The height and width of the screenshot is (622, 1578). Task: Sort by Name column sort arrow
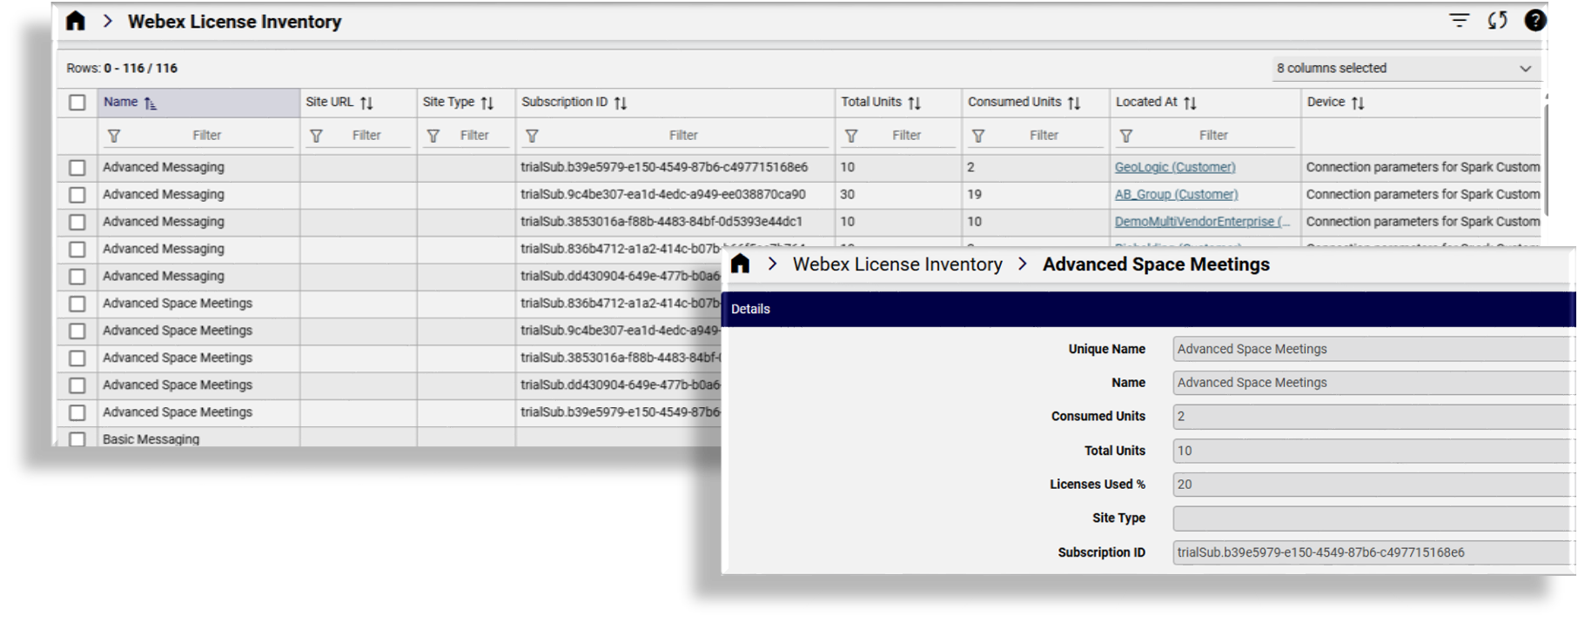[150, 104]
